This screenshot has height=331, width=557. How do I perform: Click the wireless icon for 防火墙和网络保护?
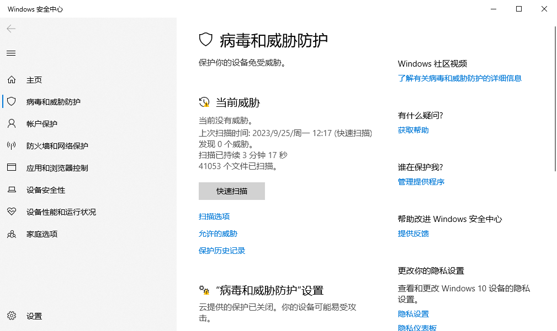click(x=12, y=145)
